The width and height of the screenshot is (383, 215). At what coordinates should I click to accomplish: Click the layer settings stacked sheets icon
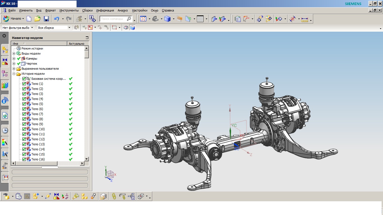pyautogui.click(x=237, y=19)
